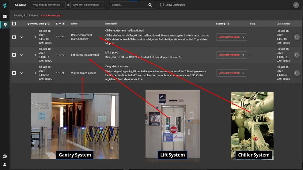Click the start date input field
The height and width of the screenshot is (170, 303).
(48, 5)
